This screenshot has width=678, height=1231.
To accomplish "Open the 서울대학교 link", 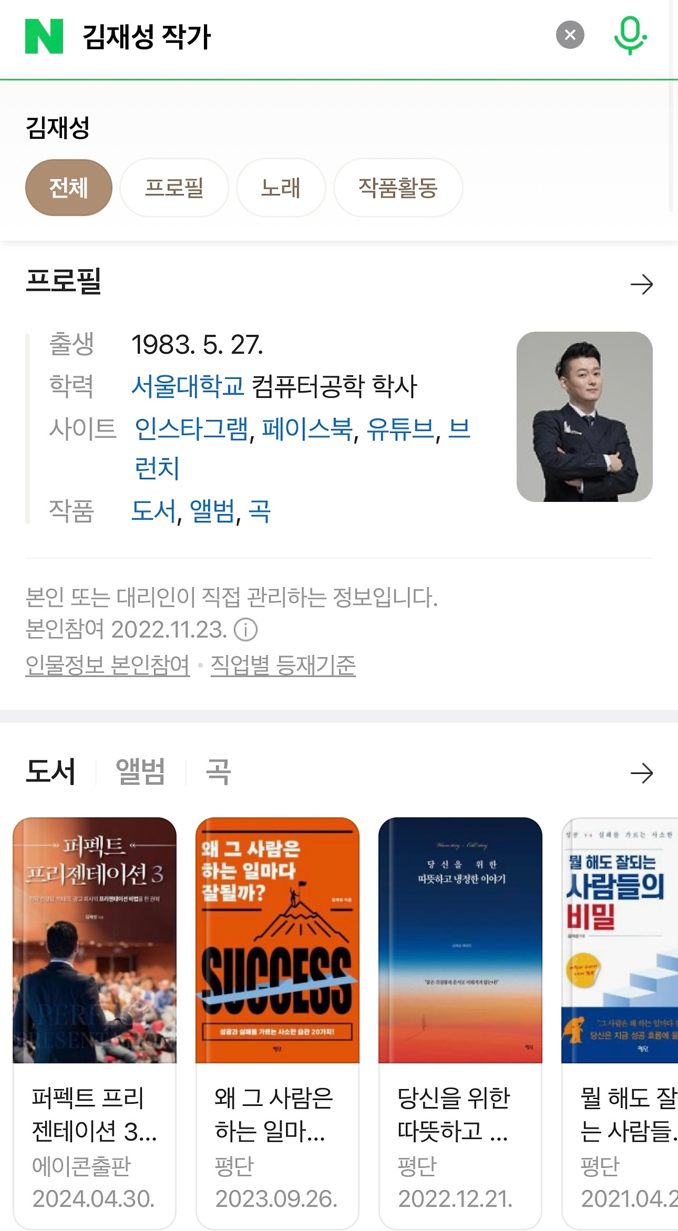I will click(x=188, y=386).
